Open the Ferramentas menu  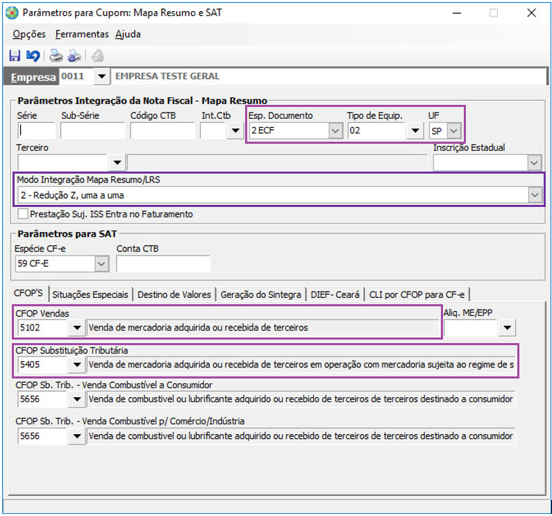point(82,34)
